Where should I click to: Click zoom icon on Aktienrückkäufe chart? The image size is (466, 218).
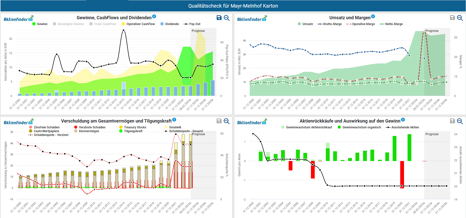point(460,121)
